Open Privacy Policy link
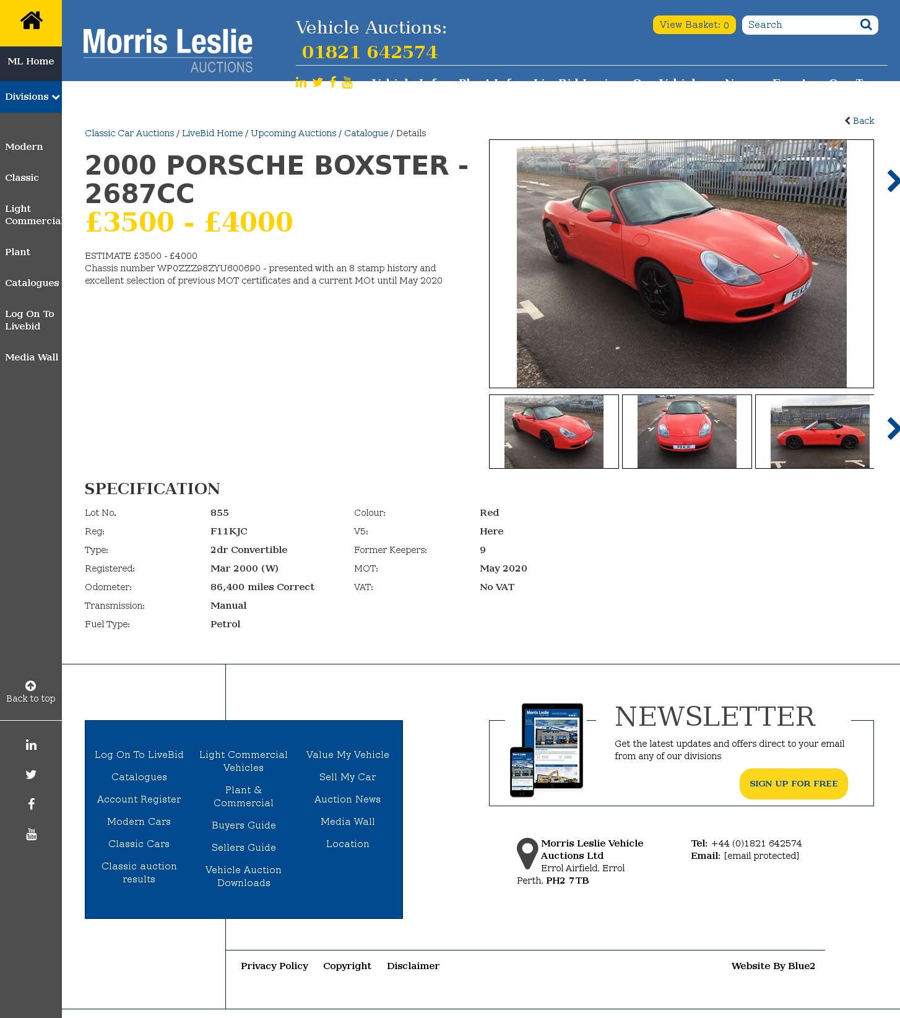This screenshot has width=900, height=1018. click(275, 966)
